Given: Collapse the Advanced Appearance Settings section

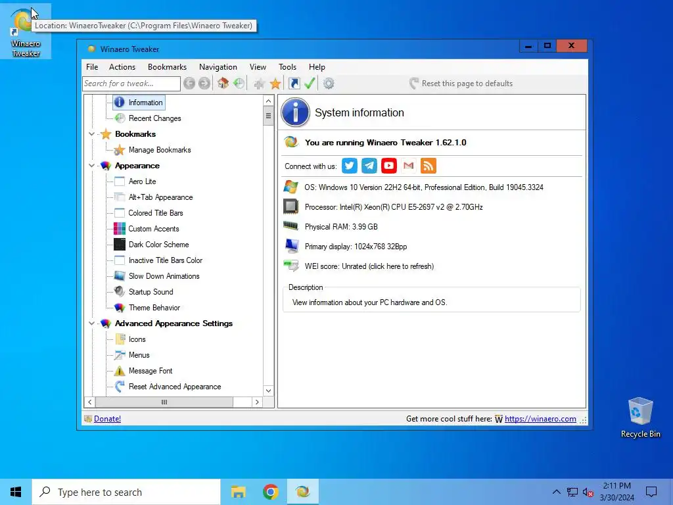Looking at the screenshot, I should (x=91, y=324).
